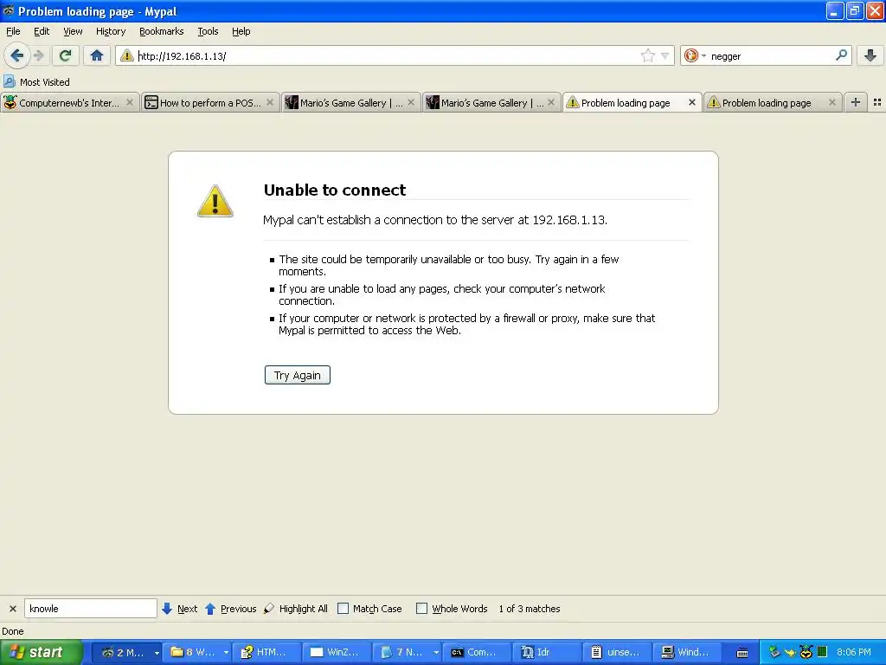Find the Previous match

230,609
